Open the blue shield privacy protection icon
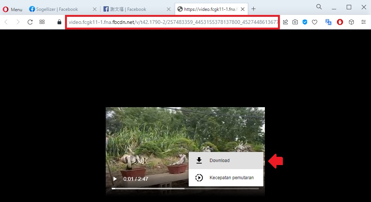 (305, 22)
